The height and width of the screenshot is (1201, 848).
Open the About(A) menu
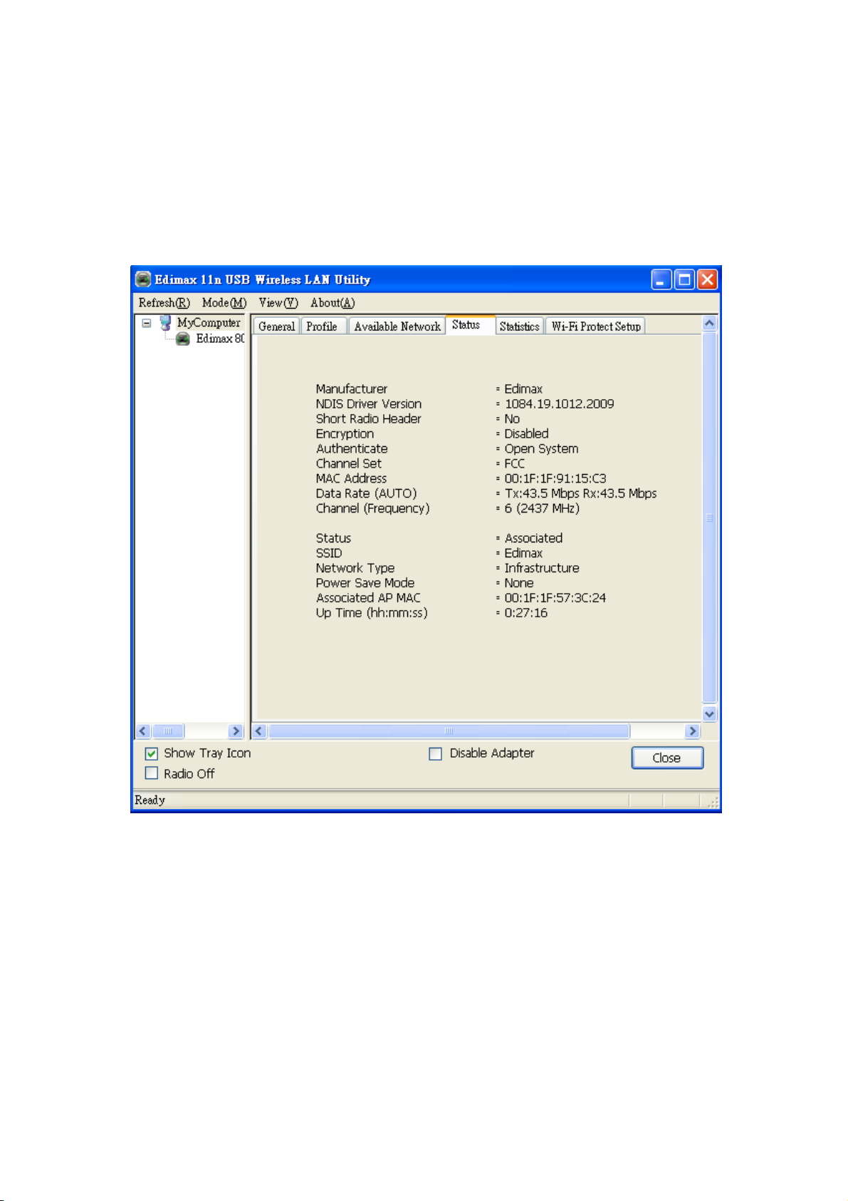pyautogui.click(x=333, y=303)
